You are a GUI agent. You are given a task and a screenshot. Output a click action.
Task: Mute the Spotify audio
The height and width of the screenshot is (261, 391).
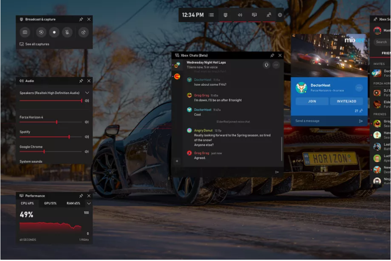pyautogui.click(x=87, y=137)
